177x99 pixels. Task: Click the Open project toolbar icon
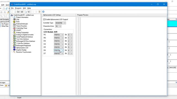click(15, 12)
